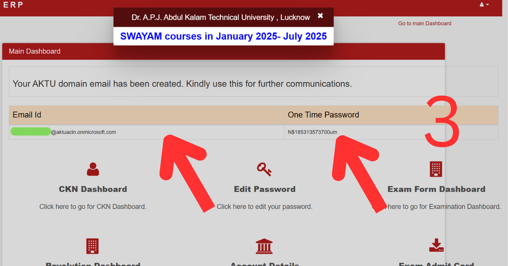Image resolution: width=508 pixels, height=266 pixels.
Task: Click the Revaluation Dashboard building icon
Action: pyautogui.click(x=92, y=246)
